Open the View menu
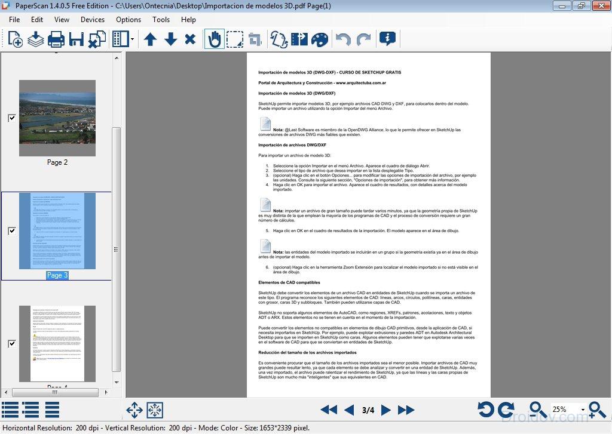612x434 pixels. pos(62,20)
